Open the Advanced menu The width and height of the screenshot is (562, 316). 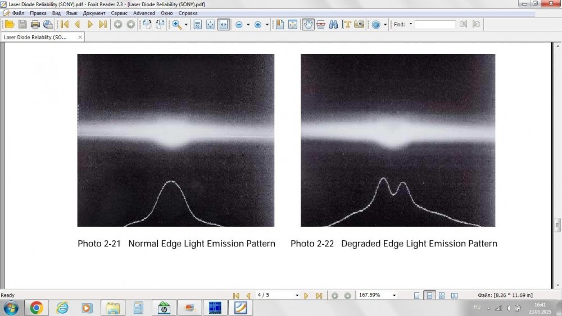pos(144,13)
